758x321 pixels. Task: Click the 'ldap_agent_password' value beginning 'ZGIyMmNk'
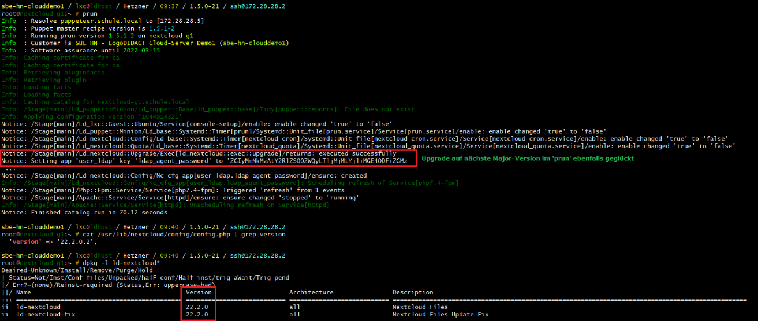click(318, 161)
